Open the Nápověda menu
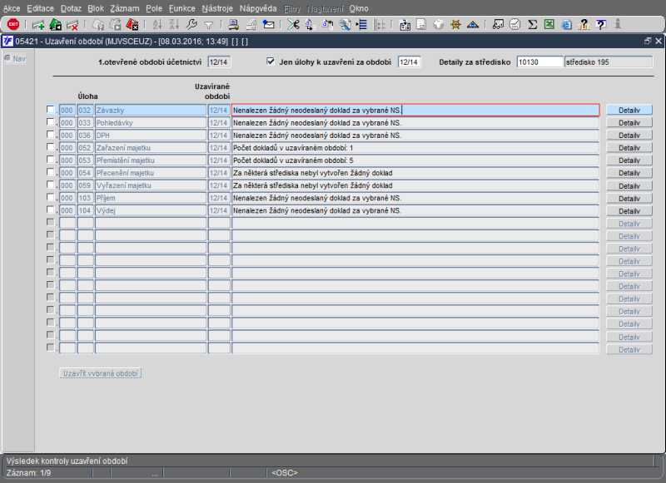The image size is (666, 483). [258, 8]
